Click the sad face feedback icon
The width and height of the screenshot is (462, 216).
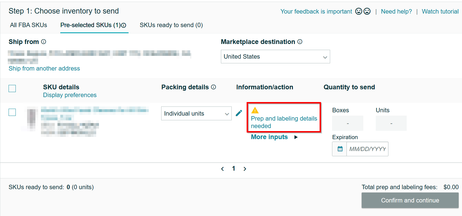pos(367,11)
